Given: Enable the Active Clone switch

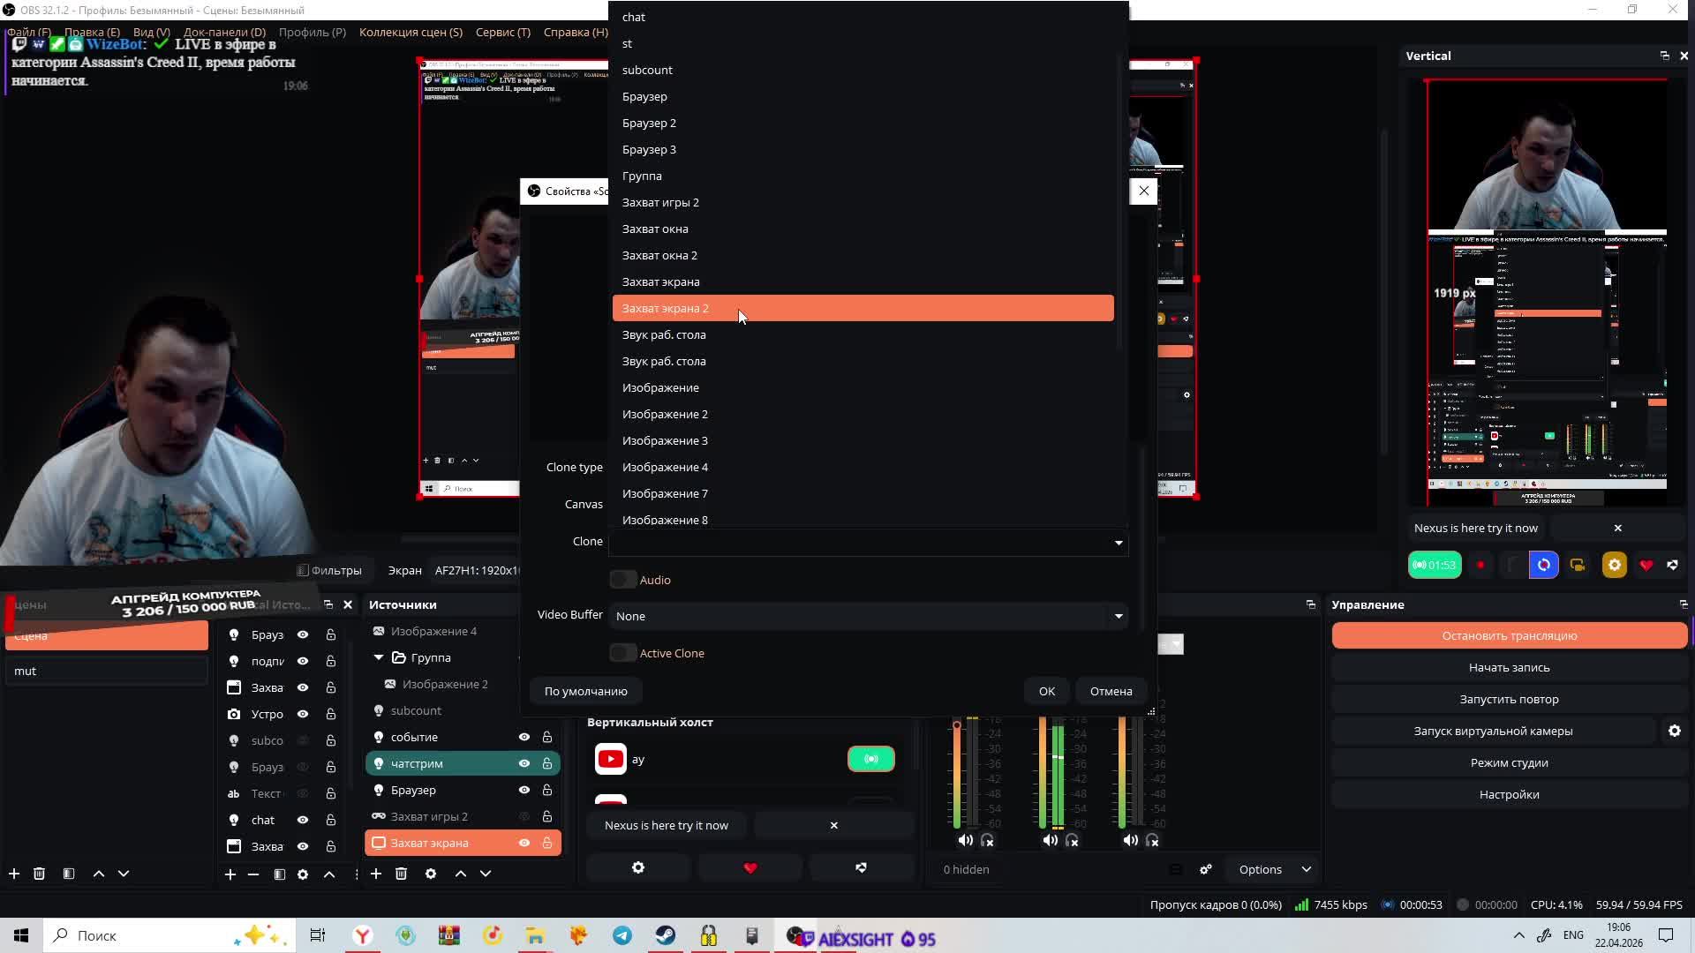Looking at the screenshot, I should (623, 653).
